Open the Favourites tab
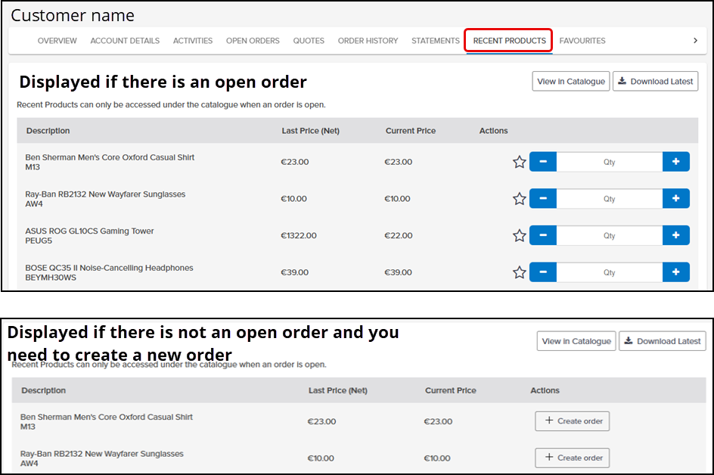The height and width of the screenshot is (475, 714). click(582, 41)
